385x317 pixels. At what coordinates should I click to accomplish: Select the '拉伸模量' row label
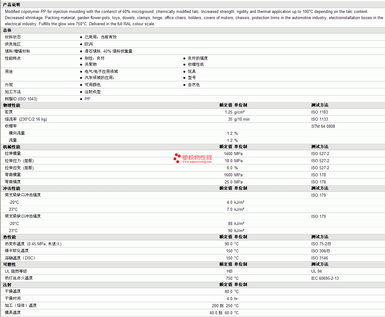point(13,153)
